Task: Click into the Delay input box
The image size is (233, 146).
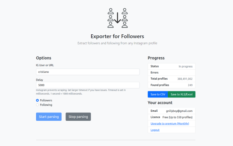Action: (x=88, y=85)
